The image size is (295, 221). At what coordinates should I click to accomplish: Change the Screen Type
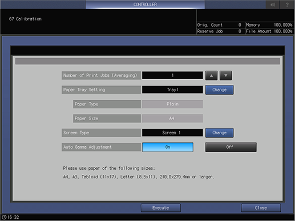(219, 133)
